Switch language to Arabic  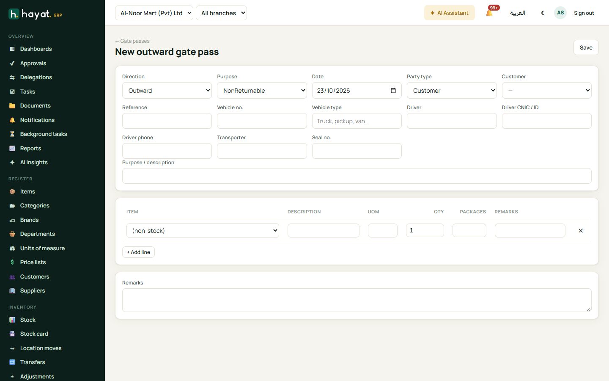tap(518, 13)
